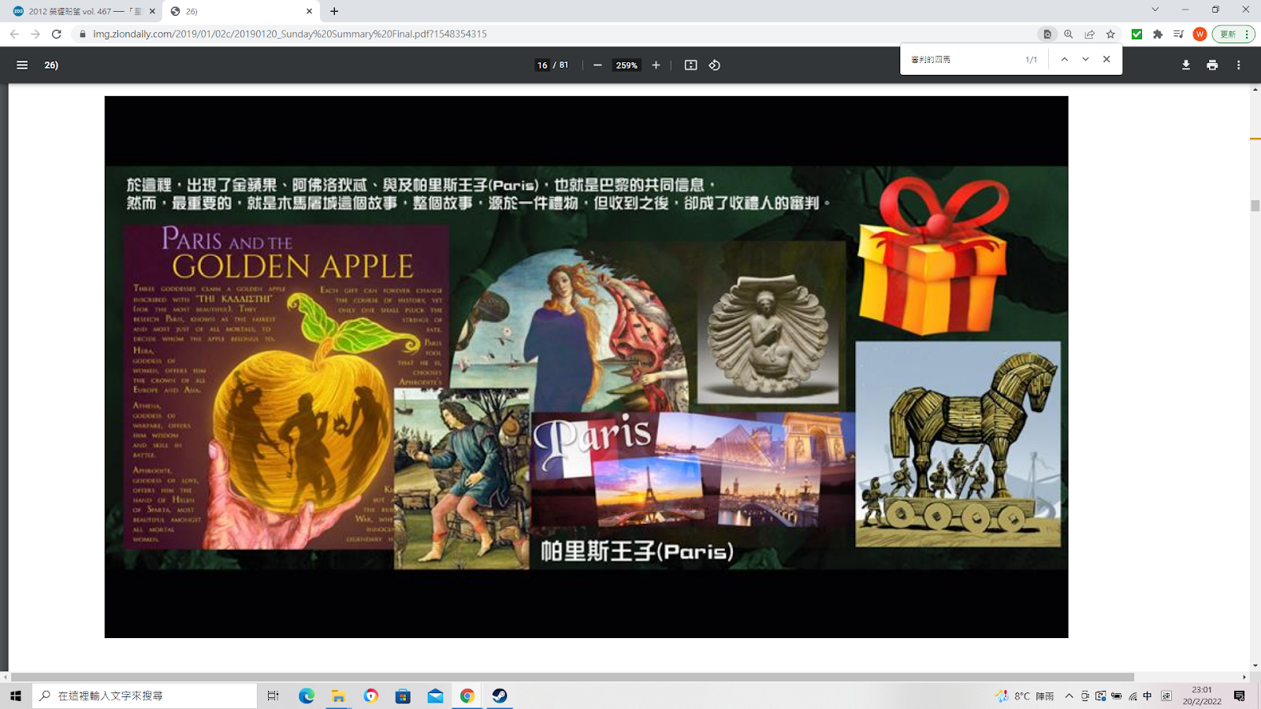
Task: Click the search-in-page icon in address bar
Action: click(x=1047, y=34)
